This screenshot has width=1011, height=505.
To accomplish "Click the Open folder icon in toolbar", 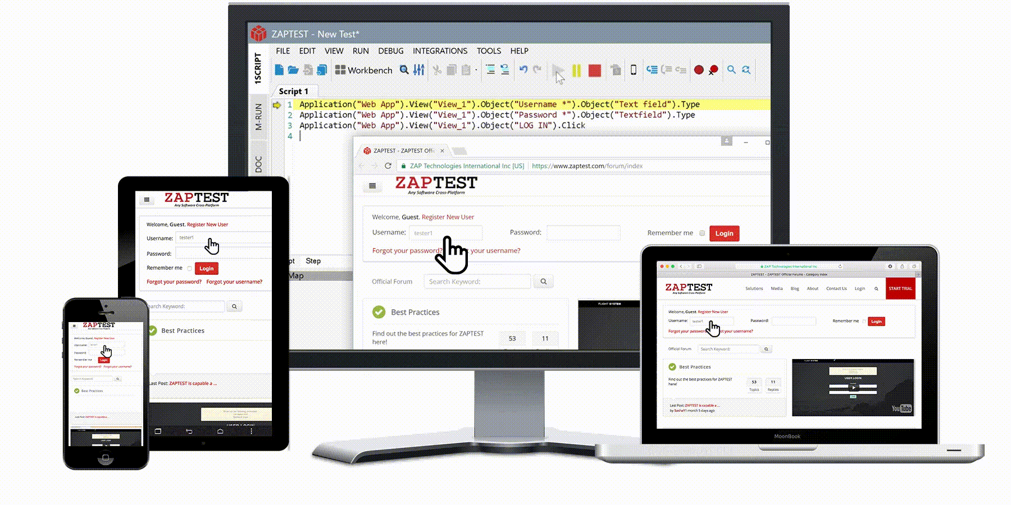I will (x=293, y=70).
